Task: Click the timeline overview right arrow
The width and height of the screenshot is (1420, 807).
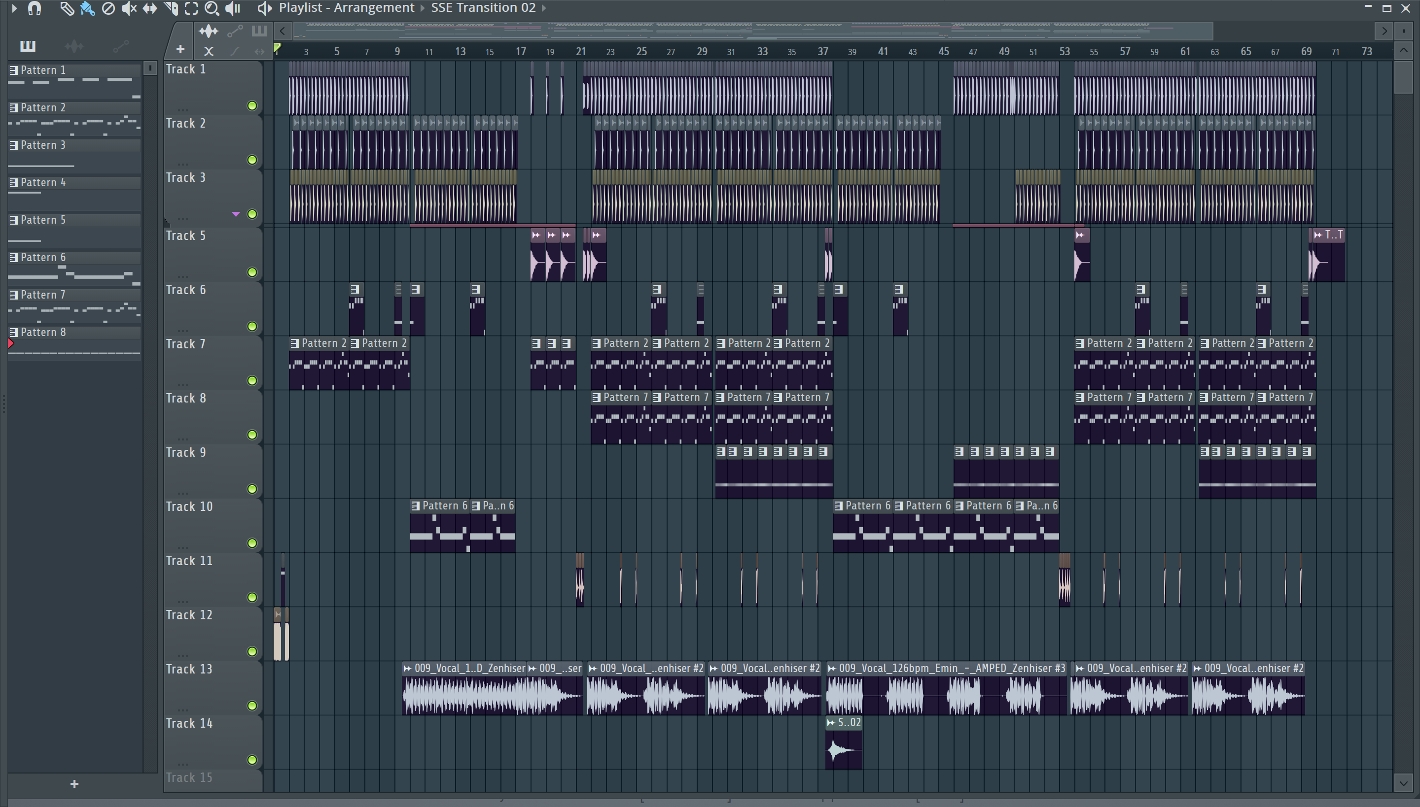Action: click(x=1384, y=31)
